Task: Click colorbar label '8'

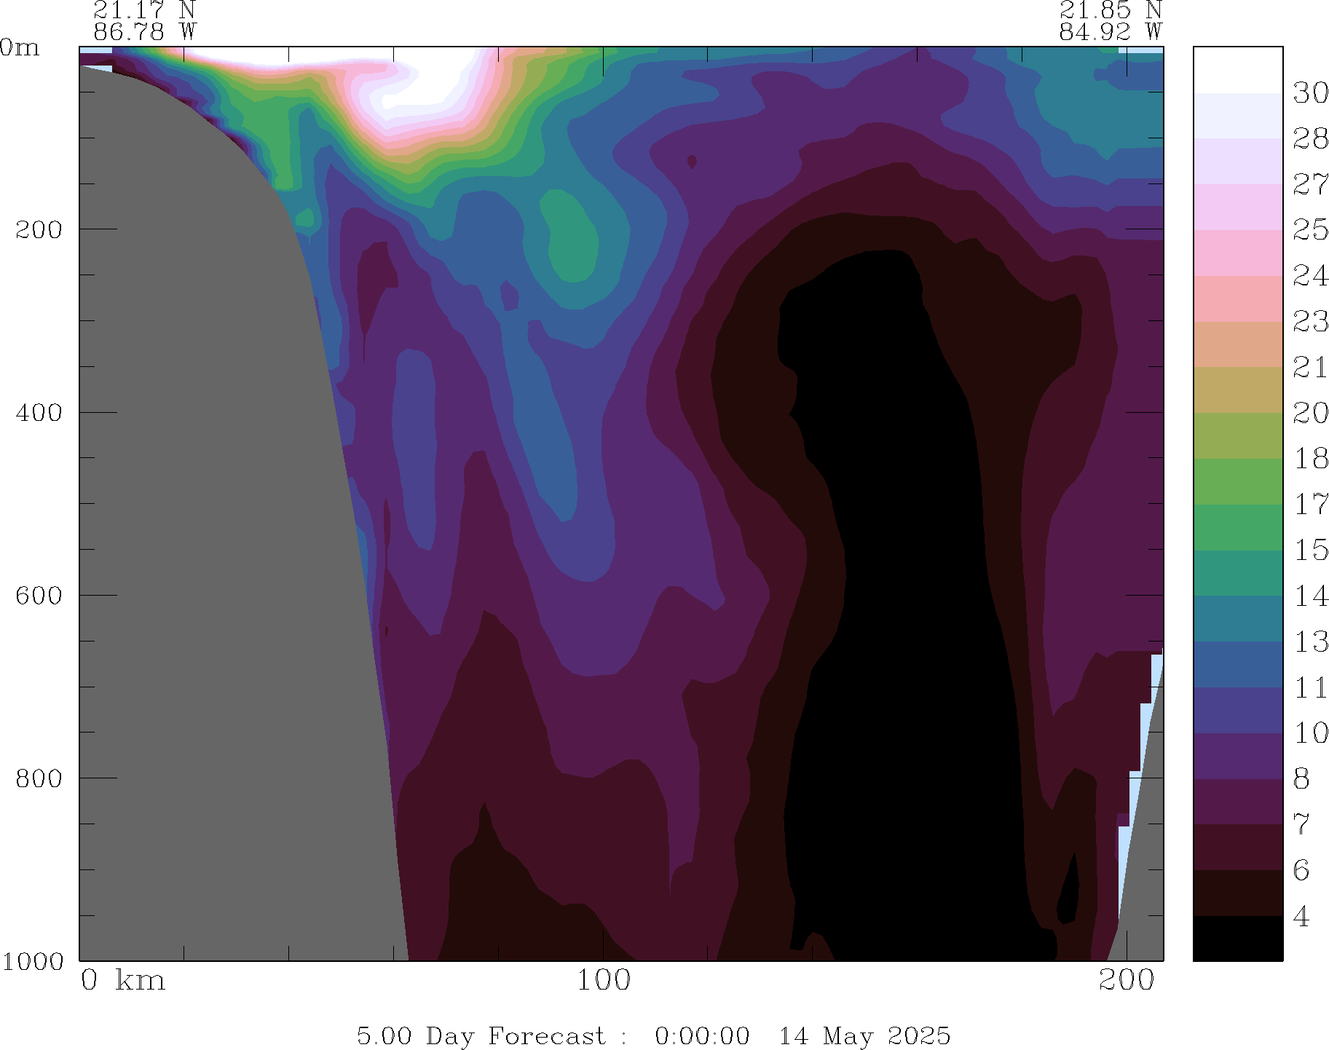Action: point(1301,779)
